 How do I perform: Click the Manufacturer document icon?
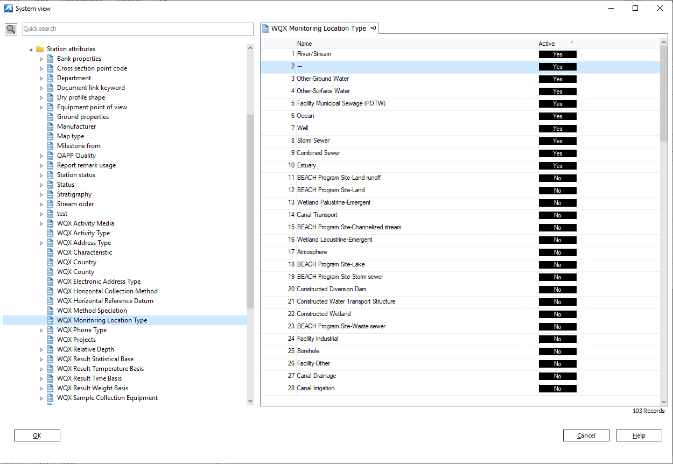[50, 126]
